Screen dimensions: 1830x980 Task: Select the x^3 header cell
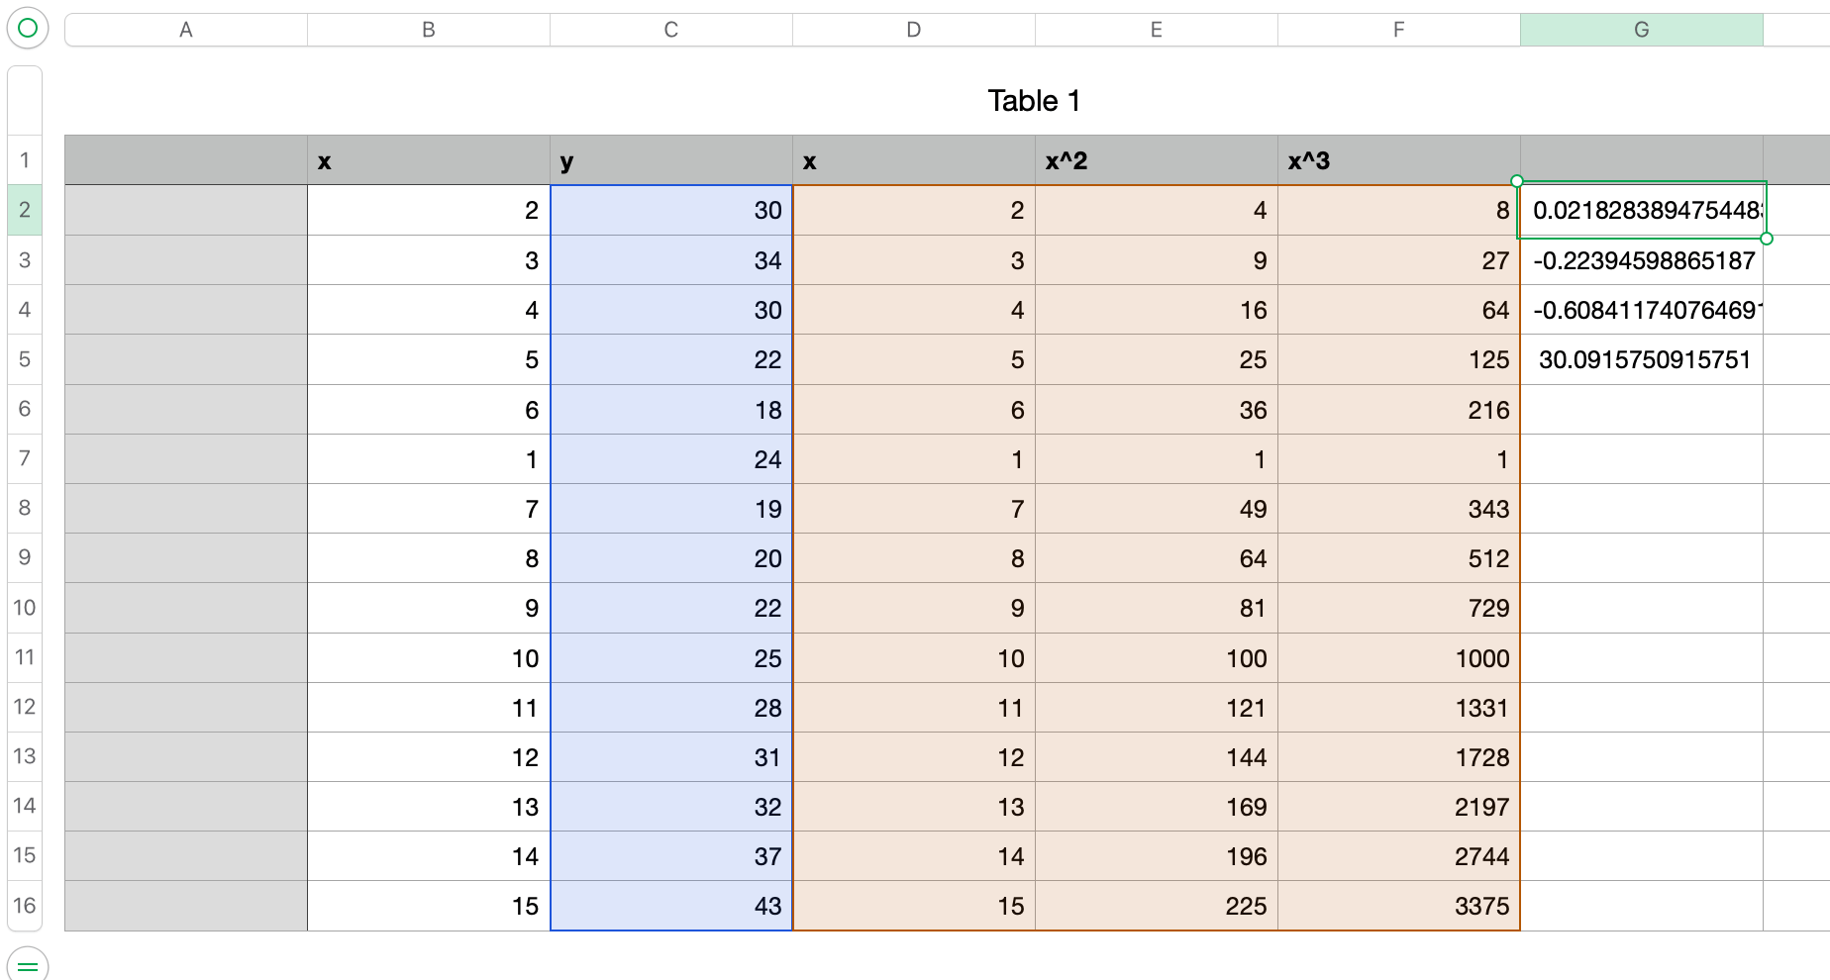pos(1398,160)
